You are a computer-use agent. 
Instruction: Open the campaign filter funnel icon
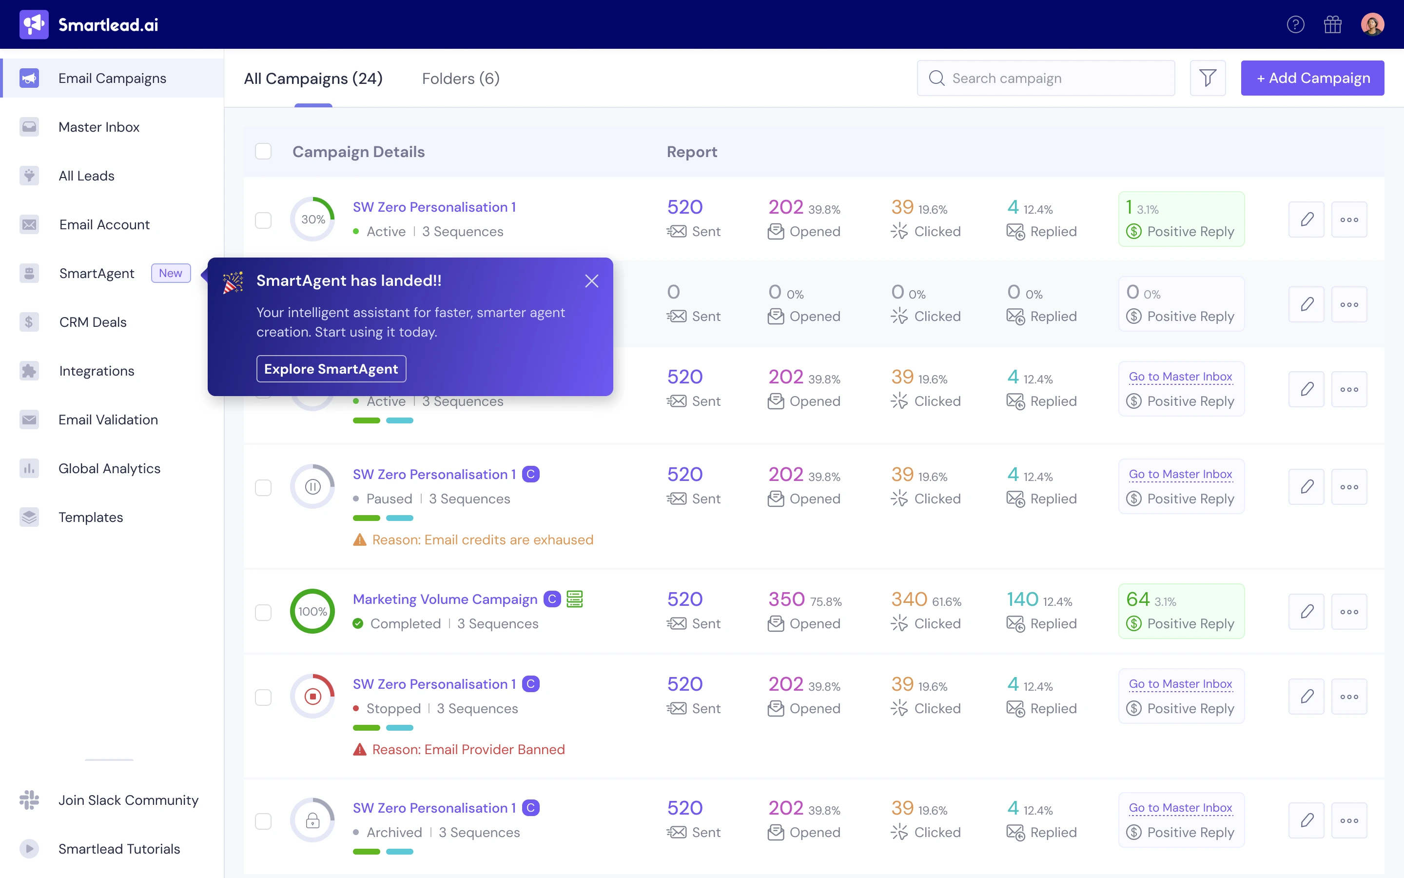pos(1208,78)
